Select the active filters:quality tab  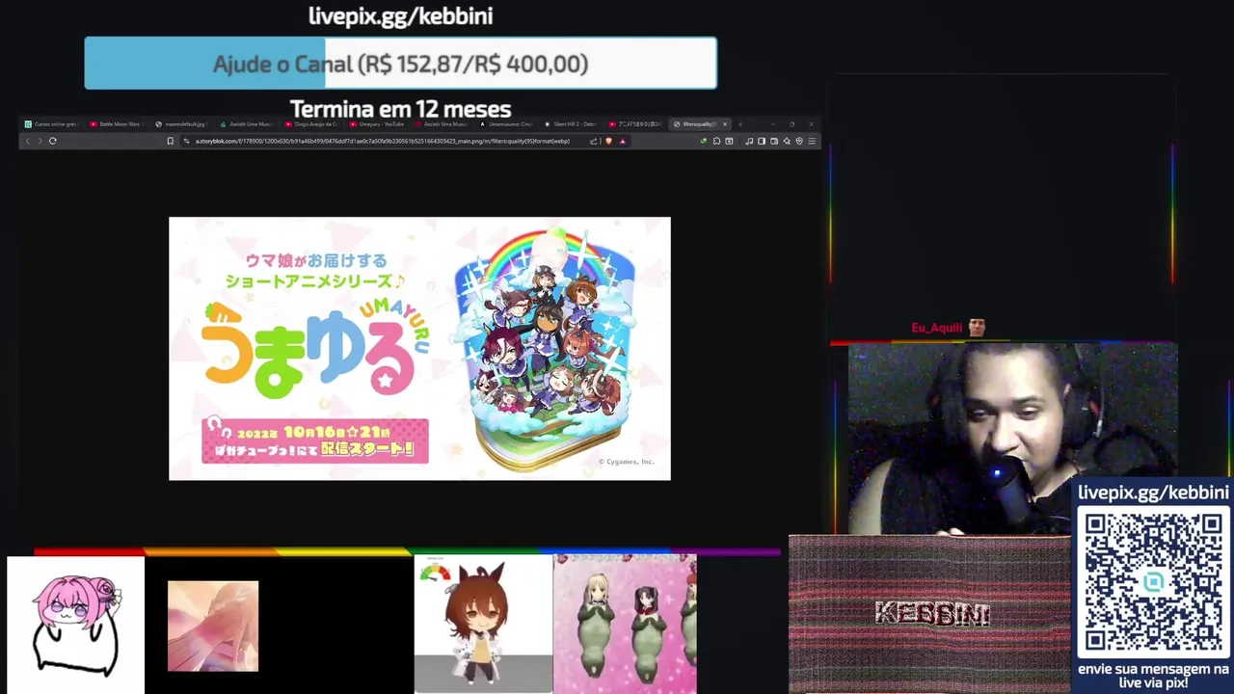click(x=700, y=124)
